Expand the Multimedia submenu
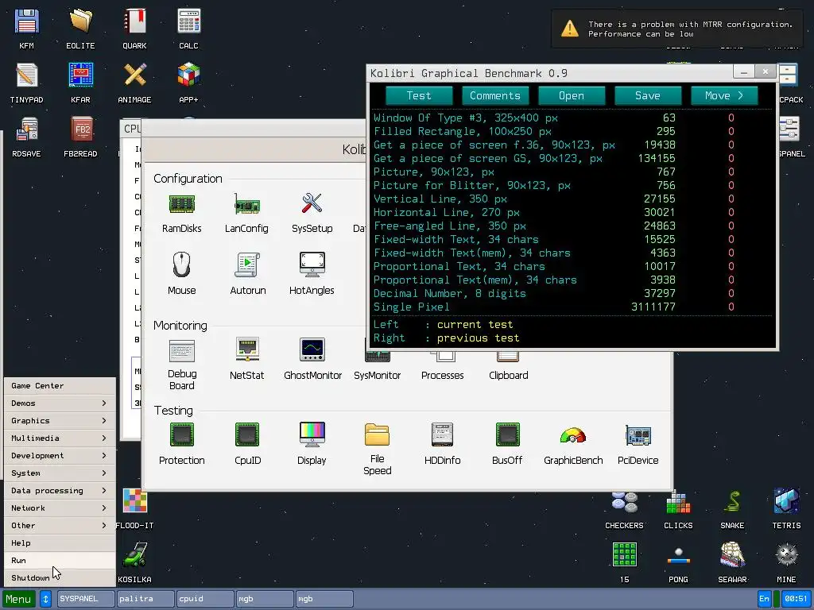Image resolution: width=814 pixels, height=610 pixels. 60,438
